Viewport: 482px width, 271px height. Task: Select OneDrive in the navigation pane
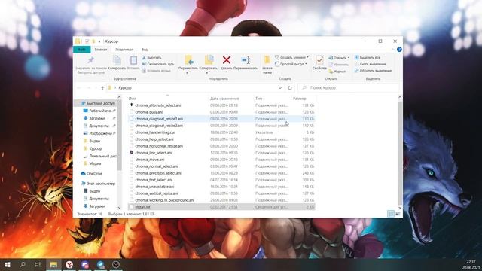tap(92, 174)
